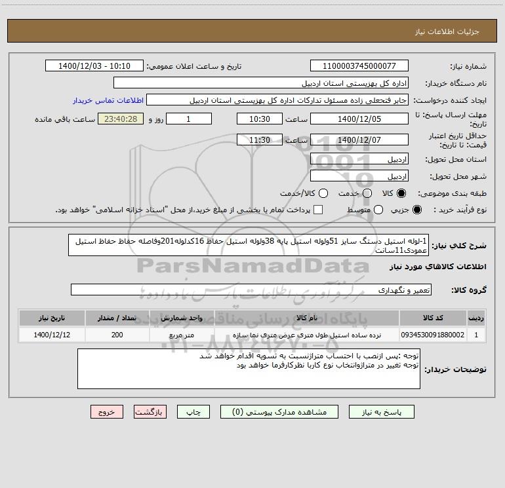Click the quantity 200 cell

pyautogui.click(x=117, y=335)
